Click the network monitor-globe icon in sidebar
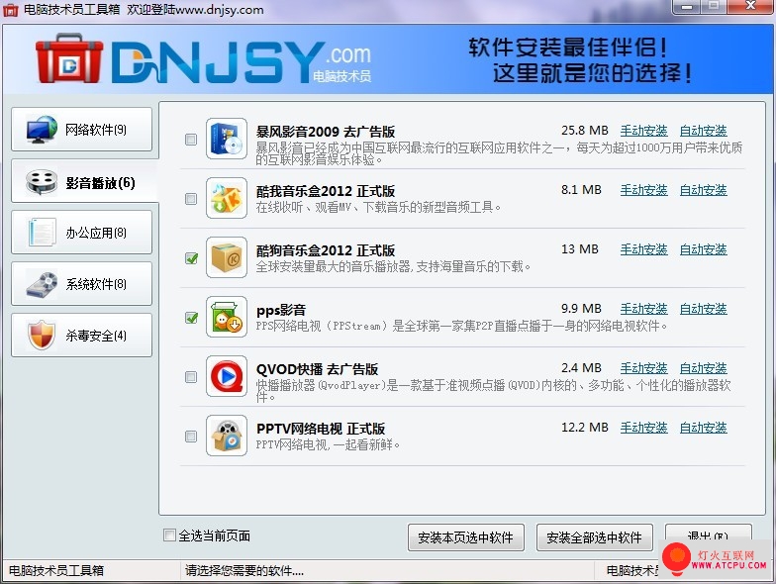 click(x=42, y=130)
